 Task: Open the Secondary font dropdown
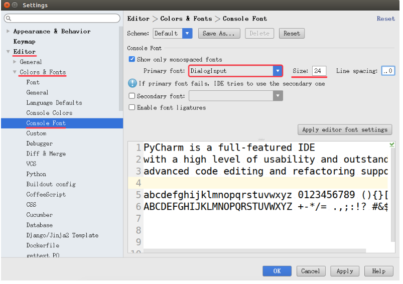click(278, 96)
